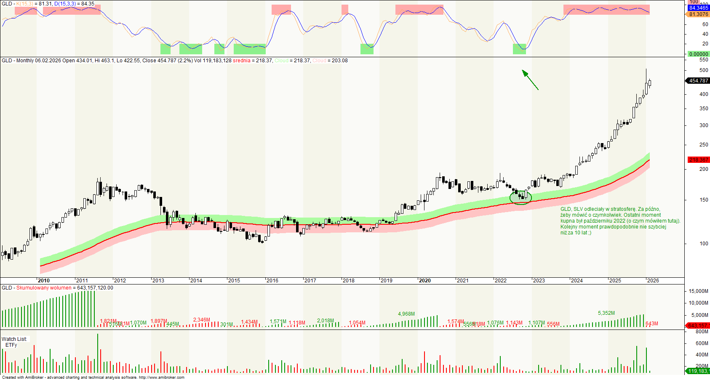Click the red 218.367 average price label
710x380 pixels.
pos(698,160)
